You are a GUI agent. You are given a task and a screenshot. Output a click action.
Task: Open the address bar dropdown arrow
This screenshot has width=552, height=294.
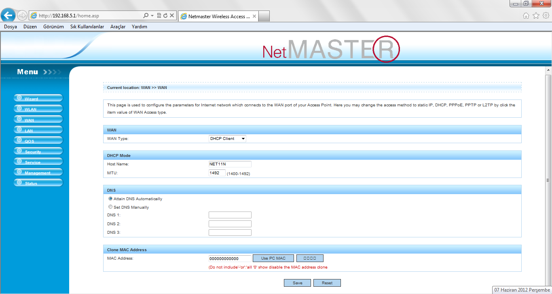tap(152, 16)
